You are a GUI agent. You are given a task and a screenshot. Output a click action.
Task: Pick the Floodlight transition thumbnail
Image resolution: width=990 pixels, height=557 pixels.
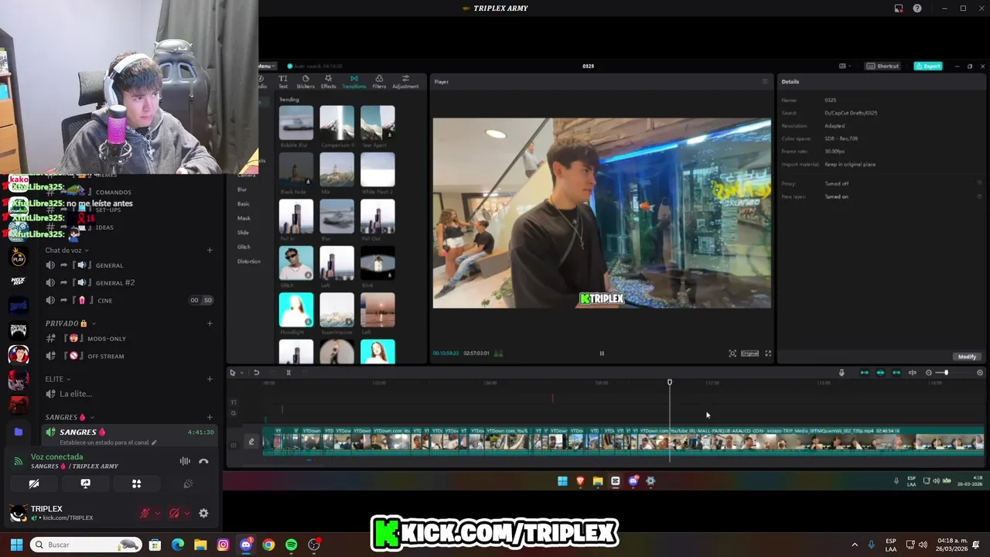[x=296, y=310]
